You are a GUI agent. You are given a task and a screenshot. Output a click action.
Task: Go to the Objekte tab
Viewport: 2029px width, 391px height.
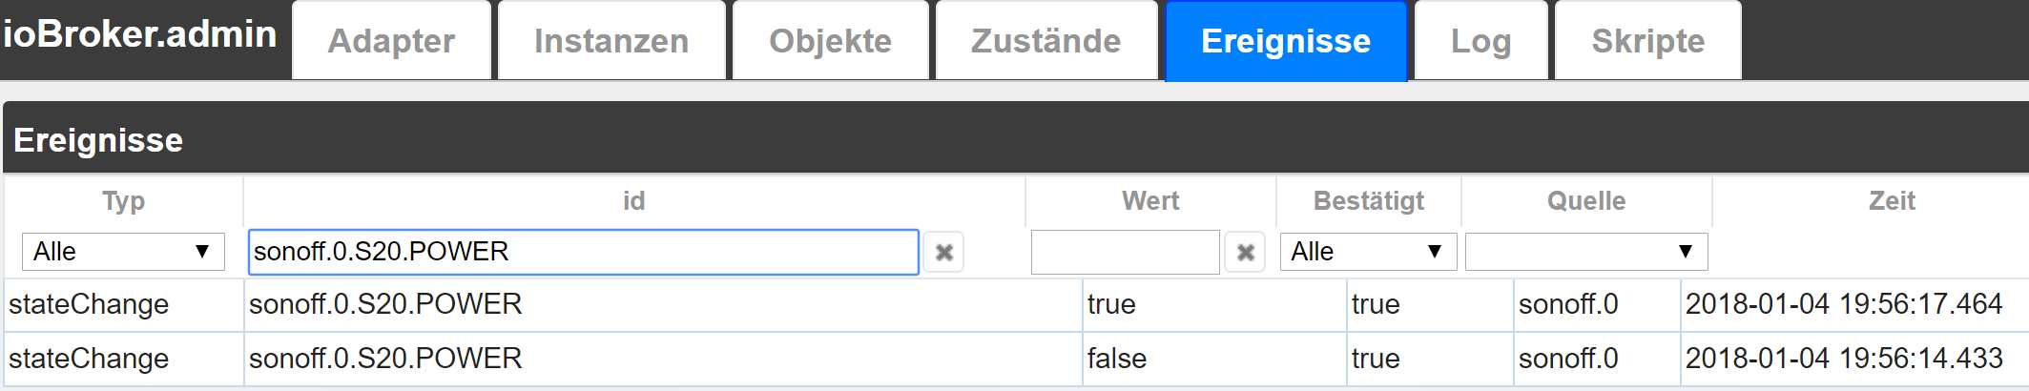(830, 41)
